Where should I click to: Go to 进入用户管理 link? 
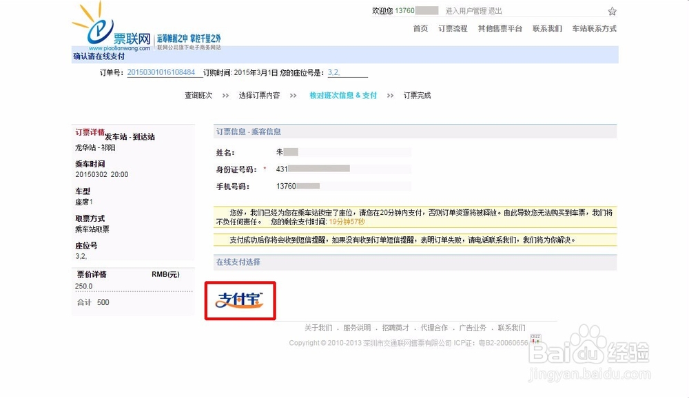466,11
